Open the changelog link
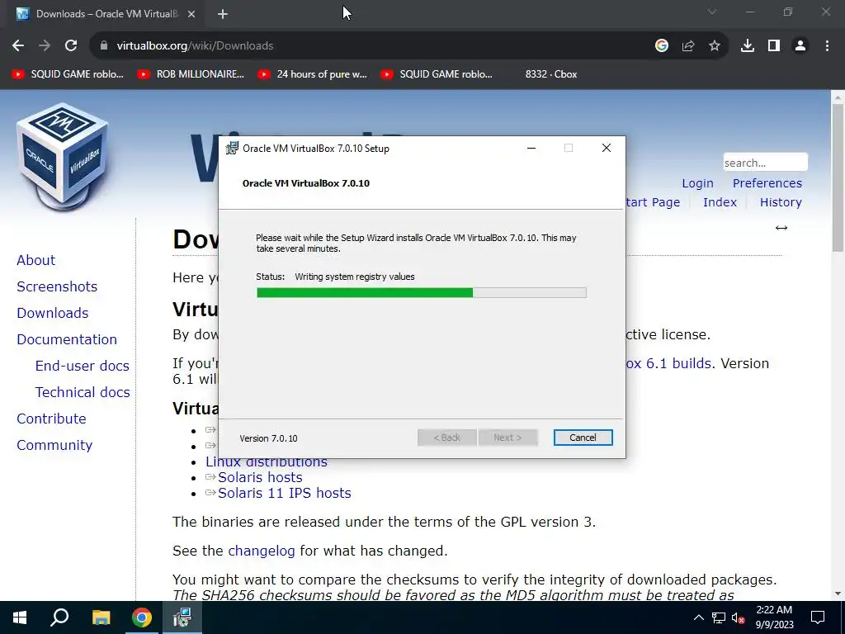Screen dimensions: 845x634 262,551
